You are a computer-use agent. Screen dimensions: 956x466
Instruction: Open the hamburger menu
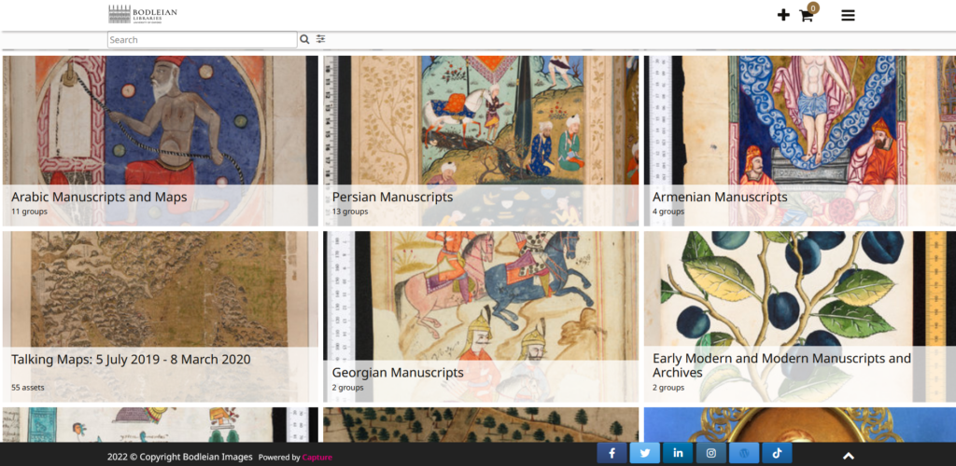click(x=848, y=15)
